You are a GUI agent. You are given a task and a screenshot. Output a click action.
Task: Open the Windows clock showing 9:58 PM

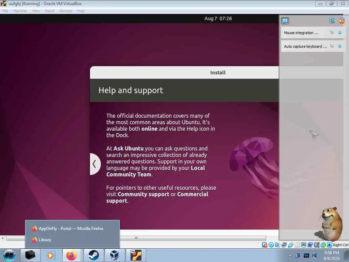[331, 256]
